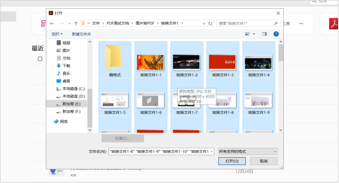
Task: Select 文档 in navigation pane
Action: pos(64,58)
